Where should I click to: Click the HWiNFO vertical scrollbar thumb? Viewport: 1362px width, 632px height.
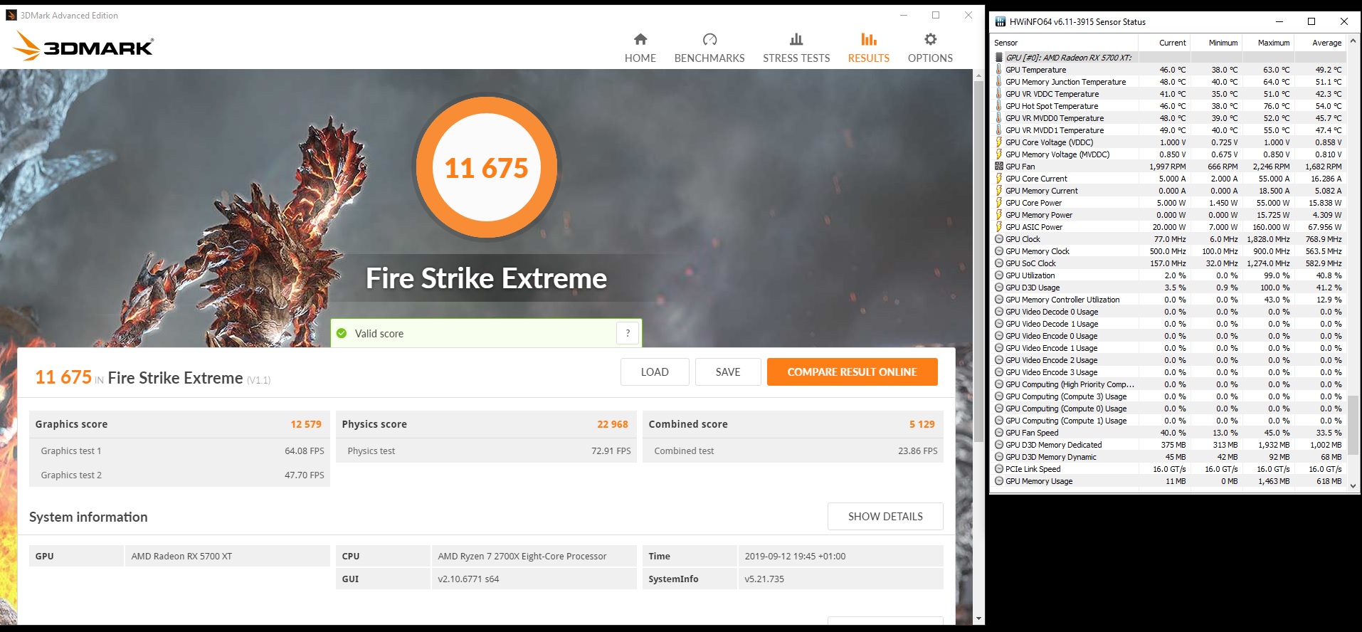point(1353,425)
